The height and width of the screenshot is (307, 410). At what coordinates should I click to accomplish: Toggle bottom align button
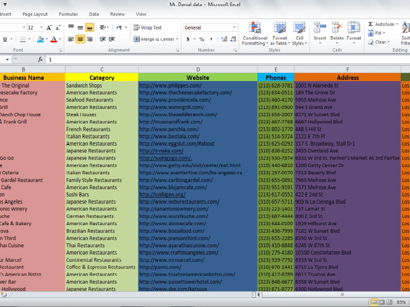pyautogui.click(x=89, y=27)
